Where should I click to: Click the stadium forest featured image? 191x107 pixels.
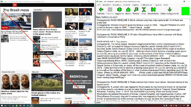pyautogui.click(x=47, y=82)
